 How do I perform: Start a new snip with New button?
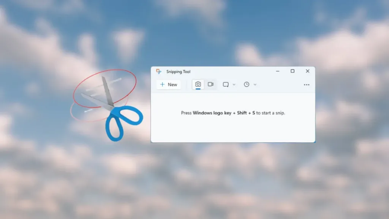coord(169,84)
